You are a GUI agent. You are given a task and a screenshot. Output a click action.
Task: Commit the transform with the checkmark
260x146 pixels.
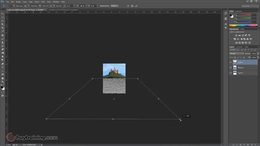136,6
